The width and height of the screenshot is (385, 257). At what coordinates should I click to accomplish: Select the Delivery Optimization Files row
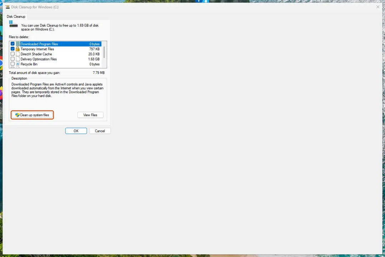pyautogui.click(x=55, y=59)
